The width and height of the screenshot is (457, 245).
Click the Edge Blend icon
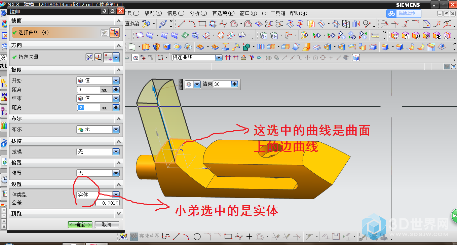click(385, 47)
